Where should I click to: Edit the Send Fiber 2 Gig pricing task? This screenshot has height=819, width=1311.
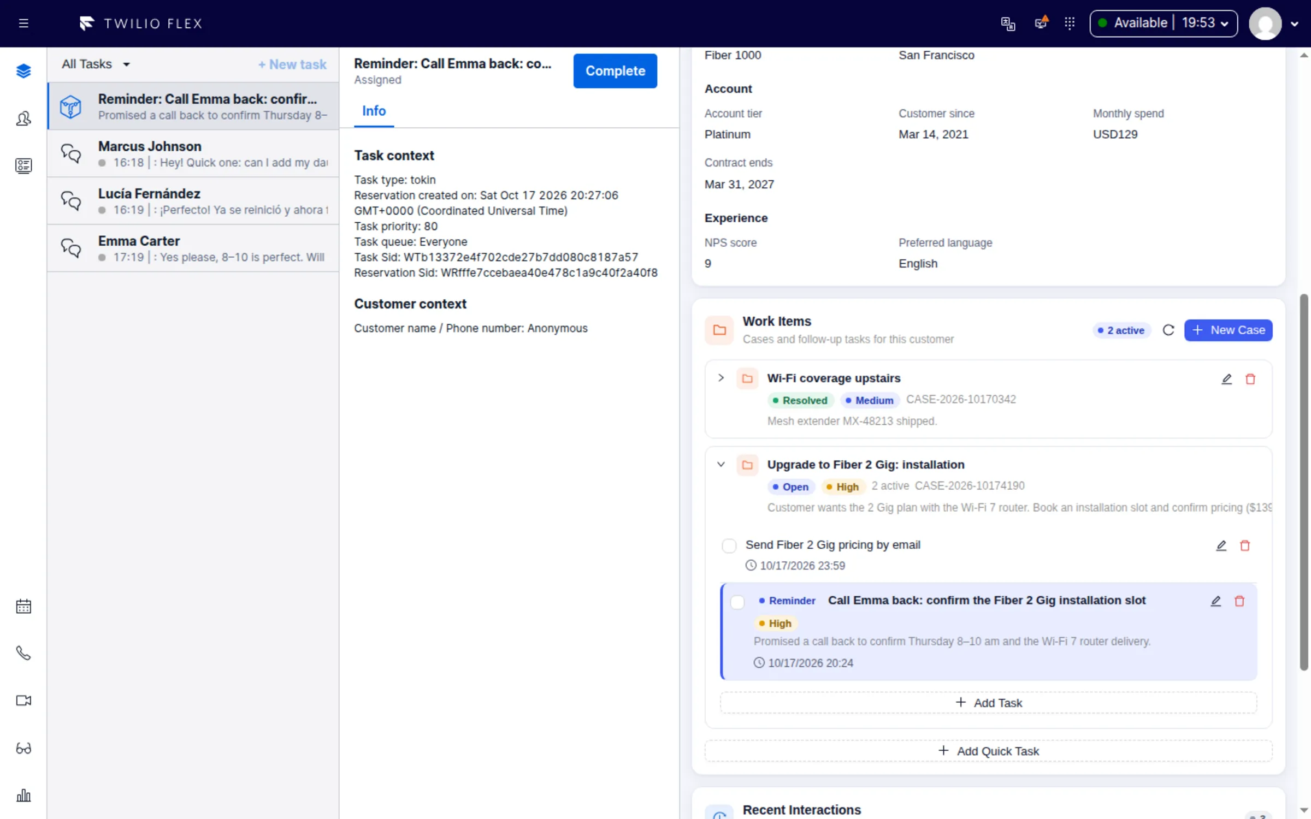click(x=1221, y=545)
